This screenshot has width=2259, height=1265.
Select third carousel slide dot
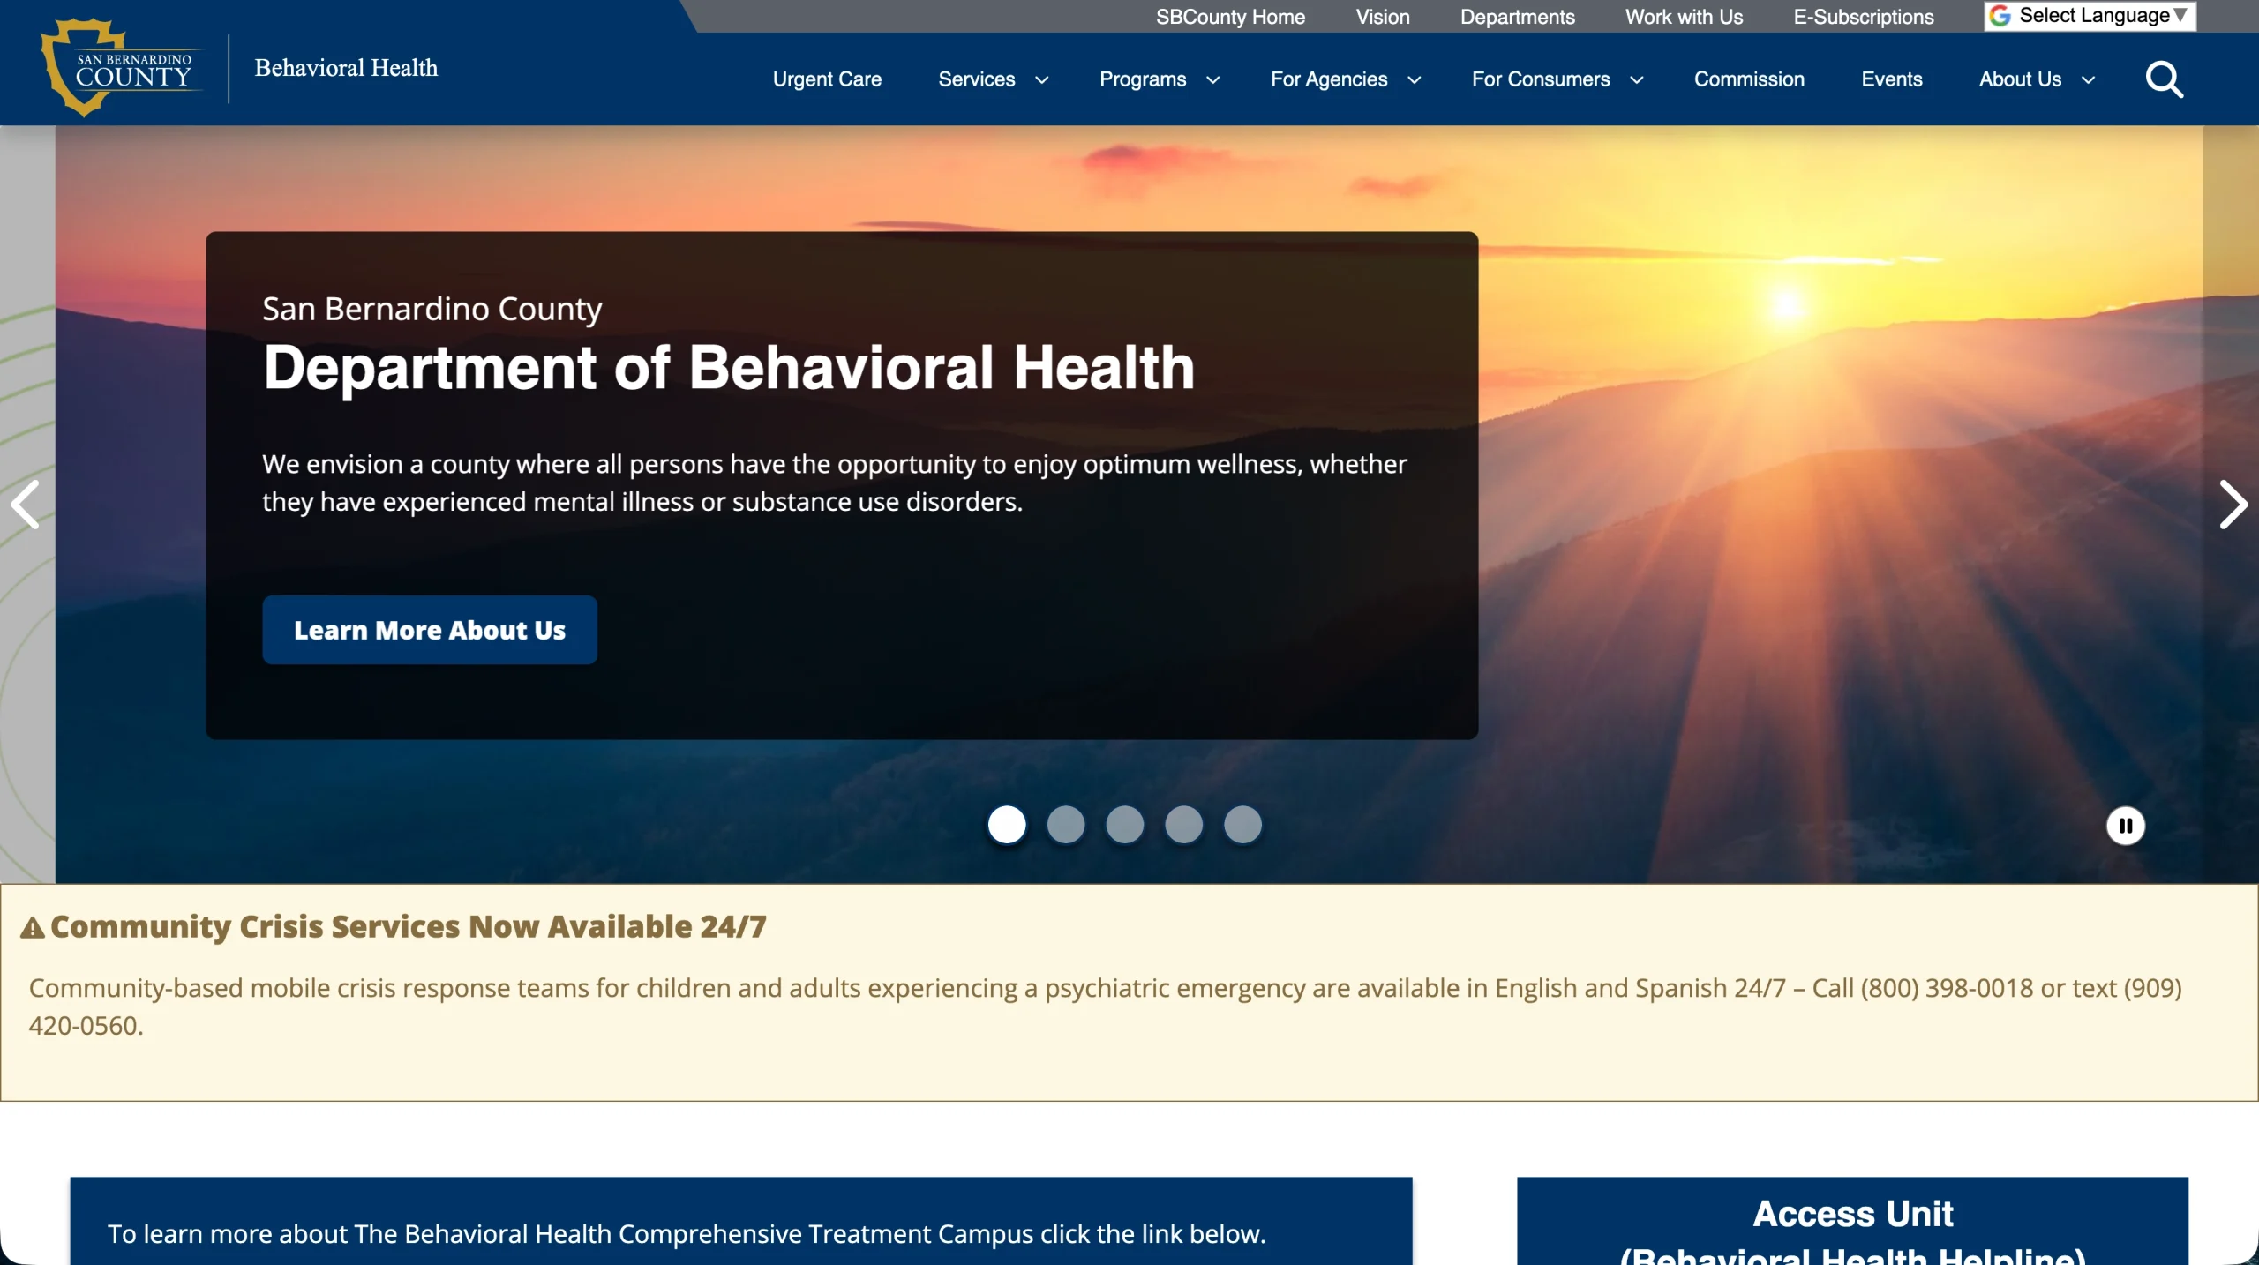(x=1124, y=825)
